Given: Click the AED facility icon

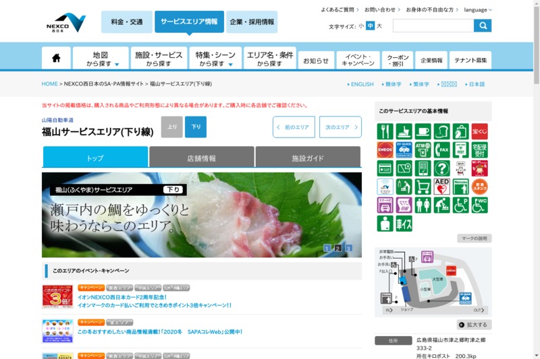Looking at the screenshot, I should 442,187.
